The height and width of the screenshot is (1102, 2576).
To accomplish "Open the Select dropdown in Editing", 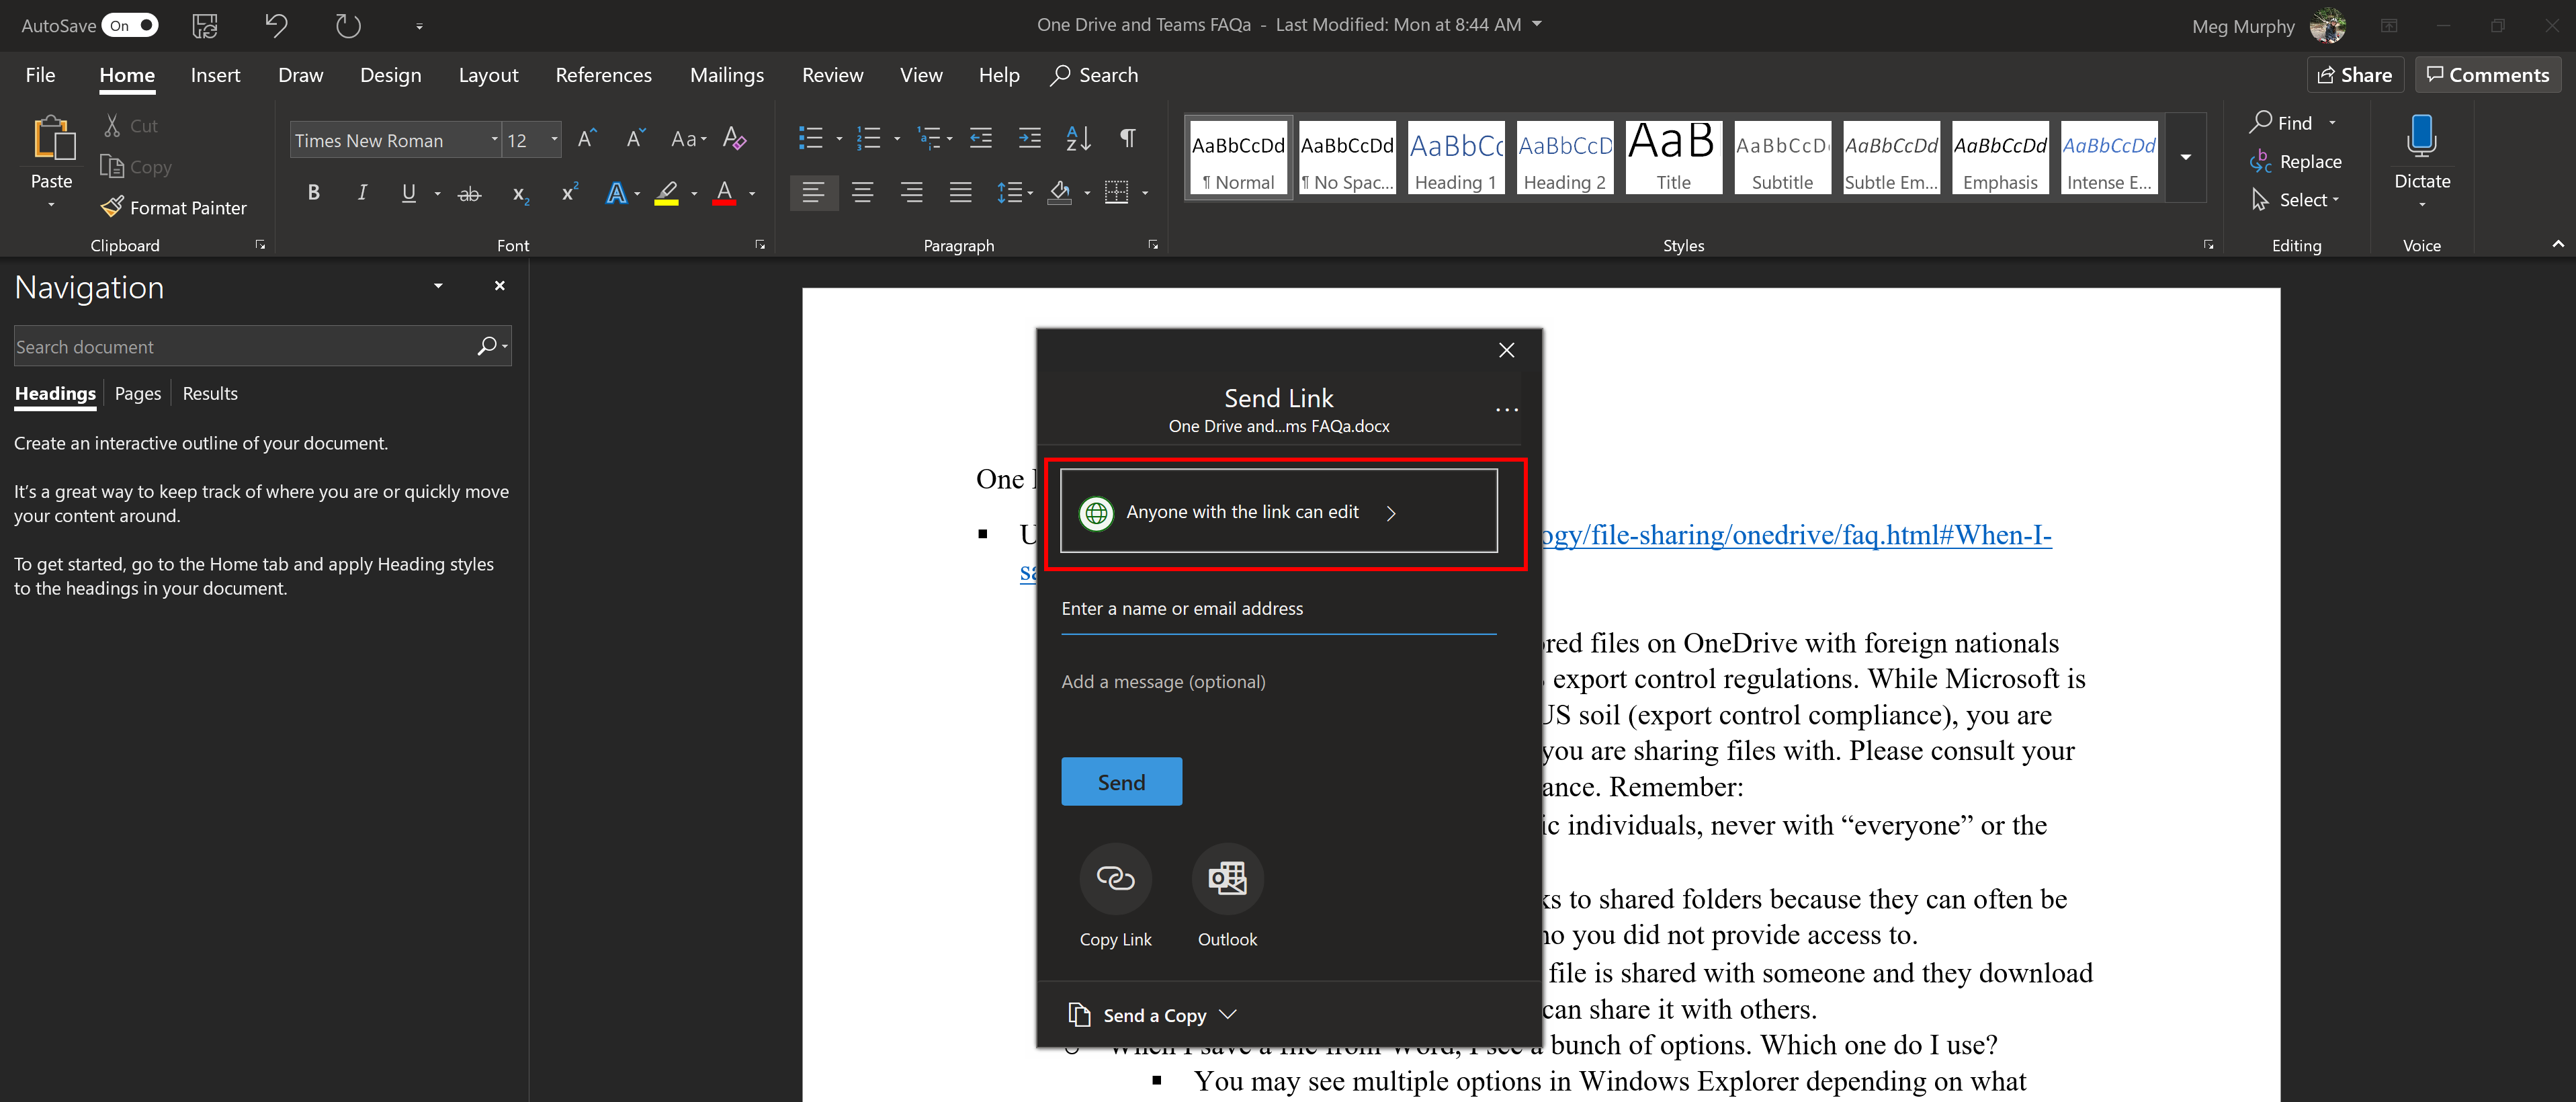I will click(2295, 200).
